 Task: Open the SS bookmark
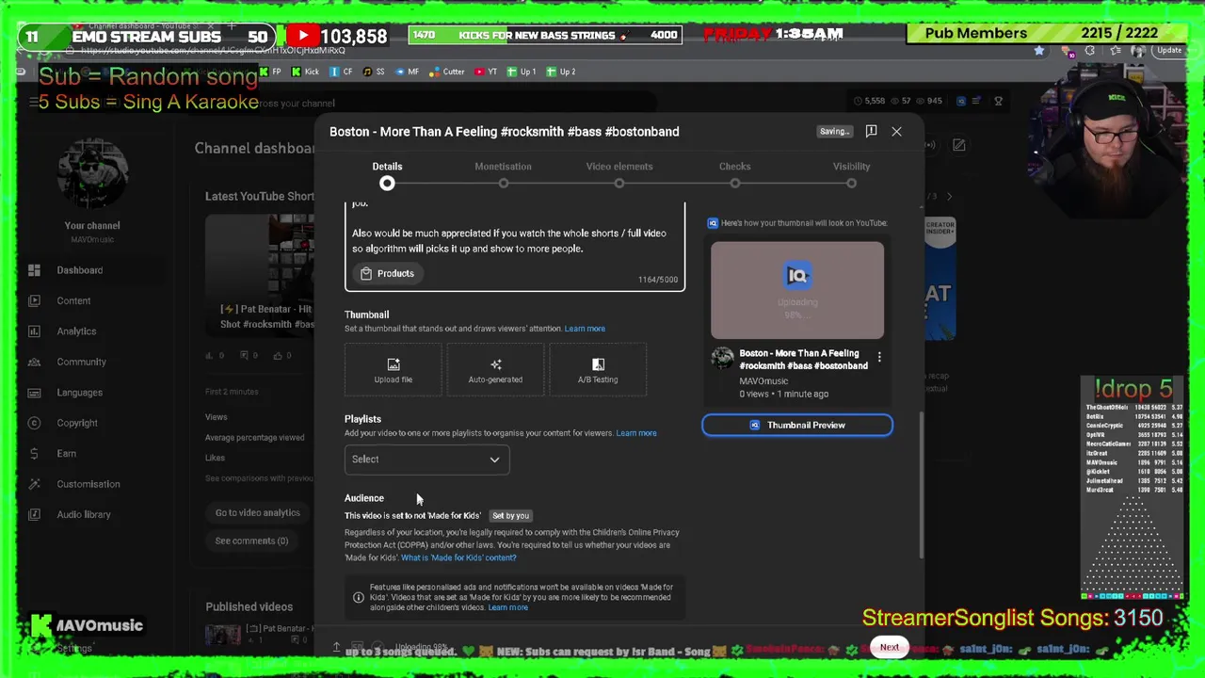374,72
